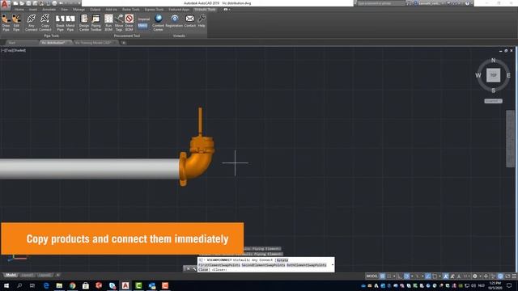Switch to the View ribbon tab

65,10
